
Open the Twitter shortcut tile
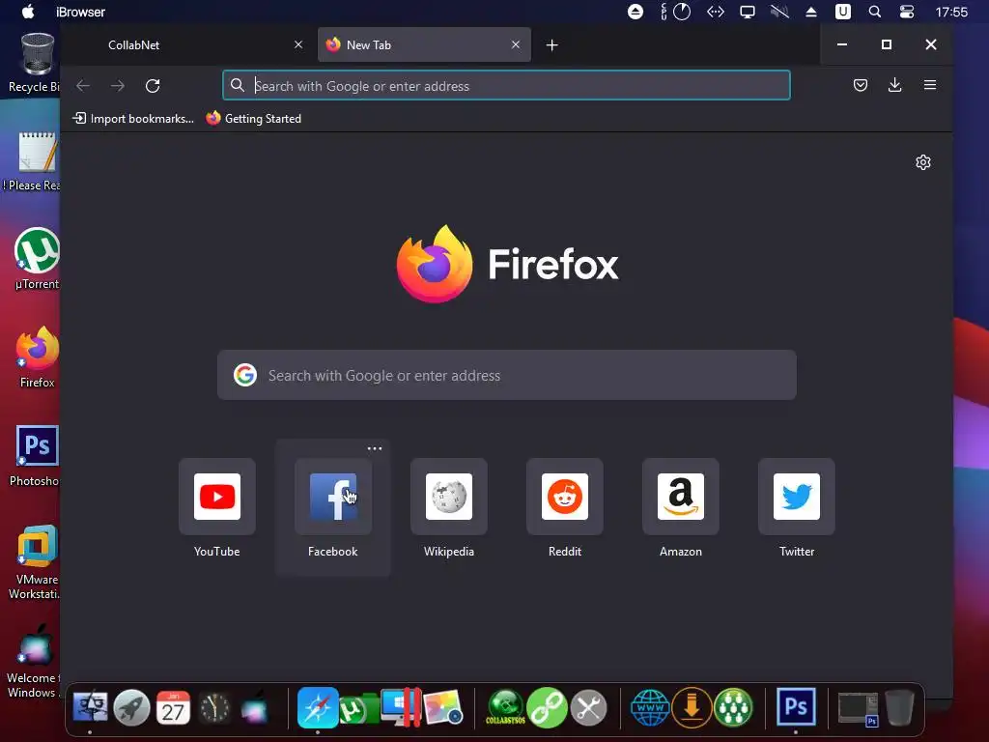click(797, 497)
